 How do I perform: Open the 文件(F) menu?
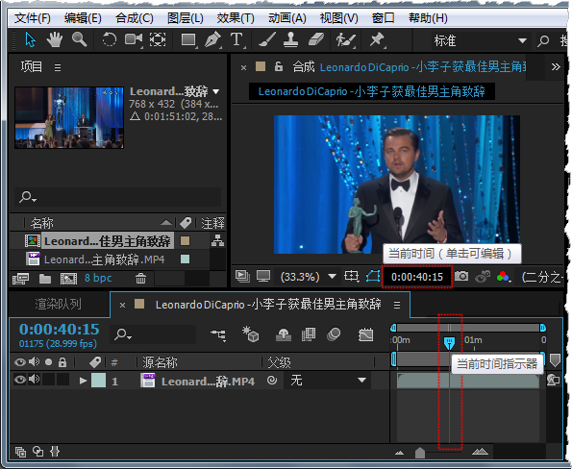coord(32,18)
